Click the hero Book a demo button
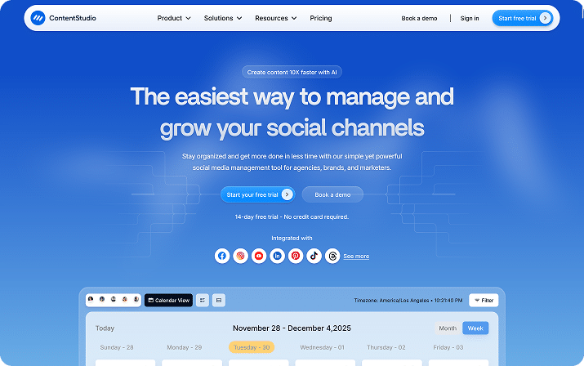584x366 pixels. [332, 194]
